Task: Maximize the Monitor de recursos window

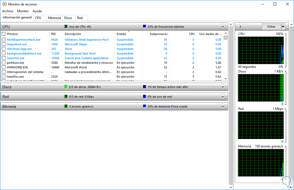Action: click(275, 4)
